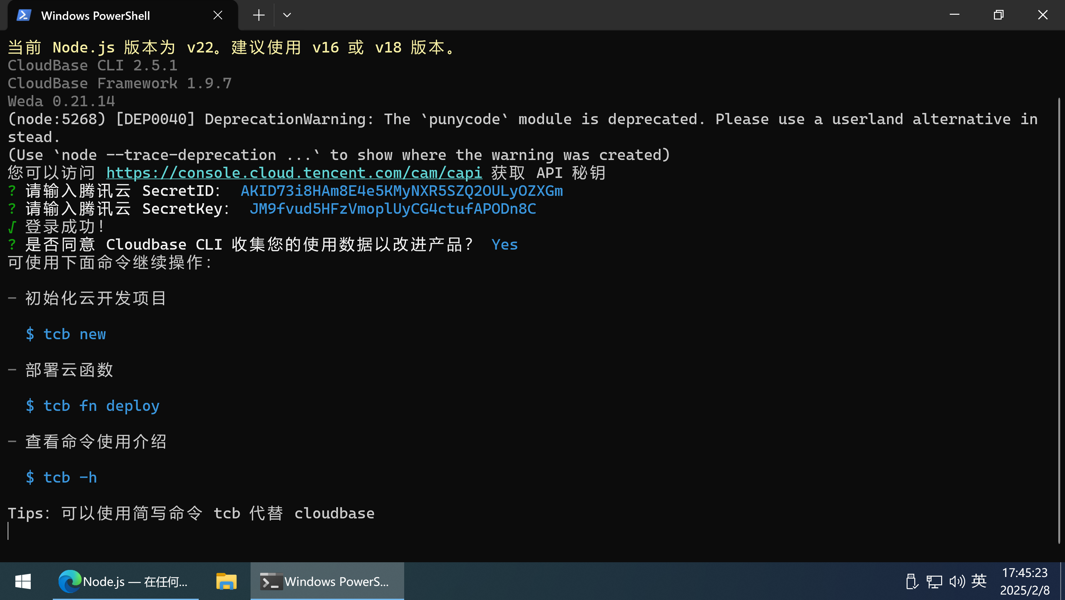Switch to the Edge Node.js browser window
Image resolution: width=1065 pixels, height=600 pixels.
(126, 581)
